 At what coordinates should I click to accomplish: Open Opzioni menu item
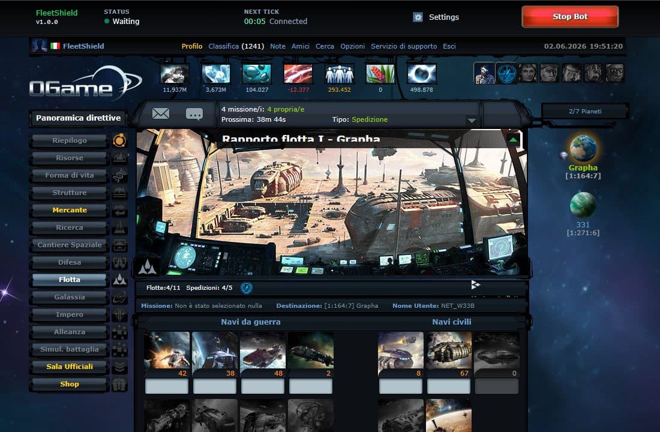(353, 46)
